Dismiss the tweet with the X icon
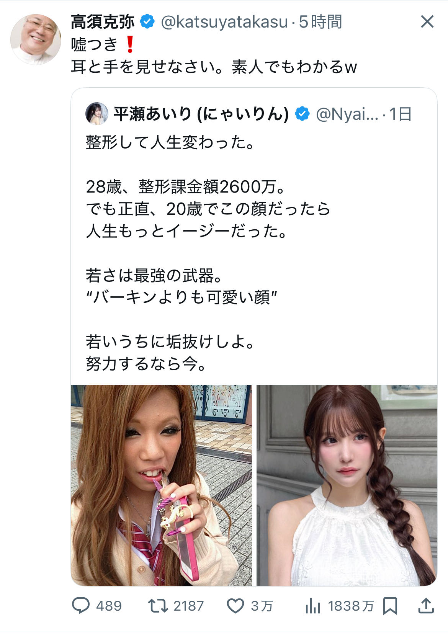This screenshot has height=634, width=448. pyautogui.click(x=427, y=21)
